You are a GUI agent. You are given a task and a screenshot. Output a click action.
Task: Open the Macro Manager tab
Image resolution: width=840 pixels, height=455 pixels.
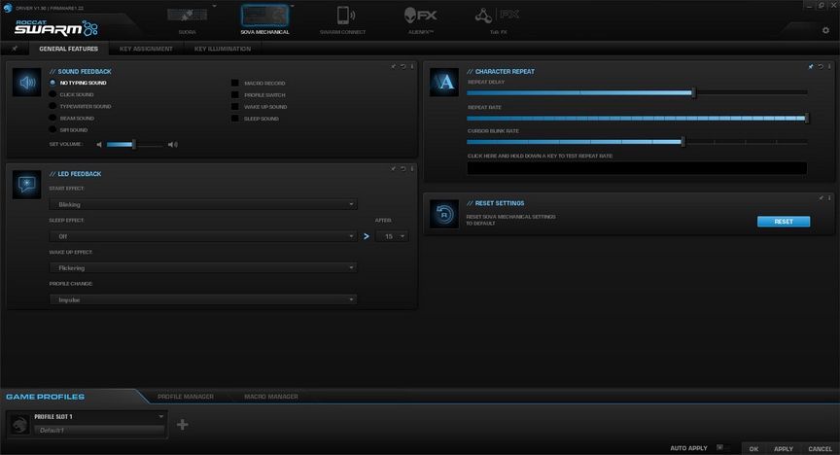pos(271,397)
